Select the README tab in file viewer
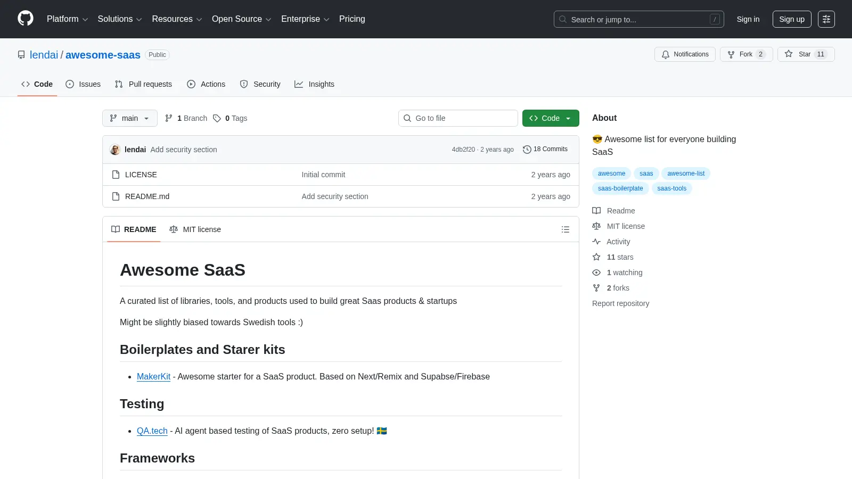This screenshot has width=852, height=479. pyautogui.click(x=134, y=229)
